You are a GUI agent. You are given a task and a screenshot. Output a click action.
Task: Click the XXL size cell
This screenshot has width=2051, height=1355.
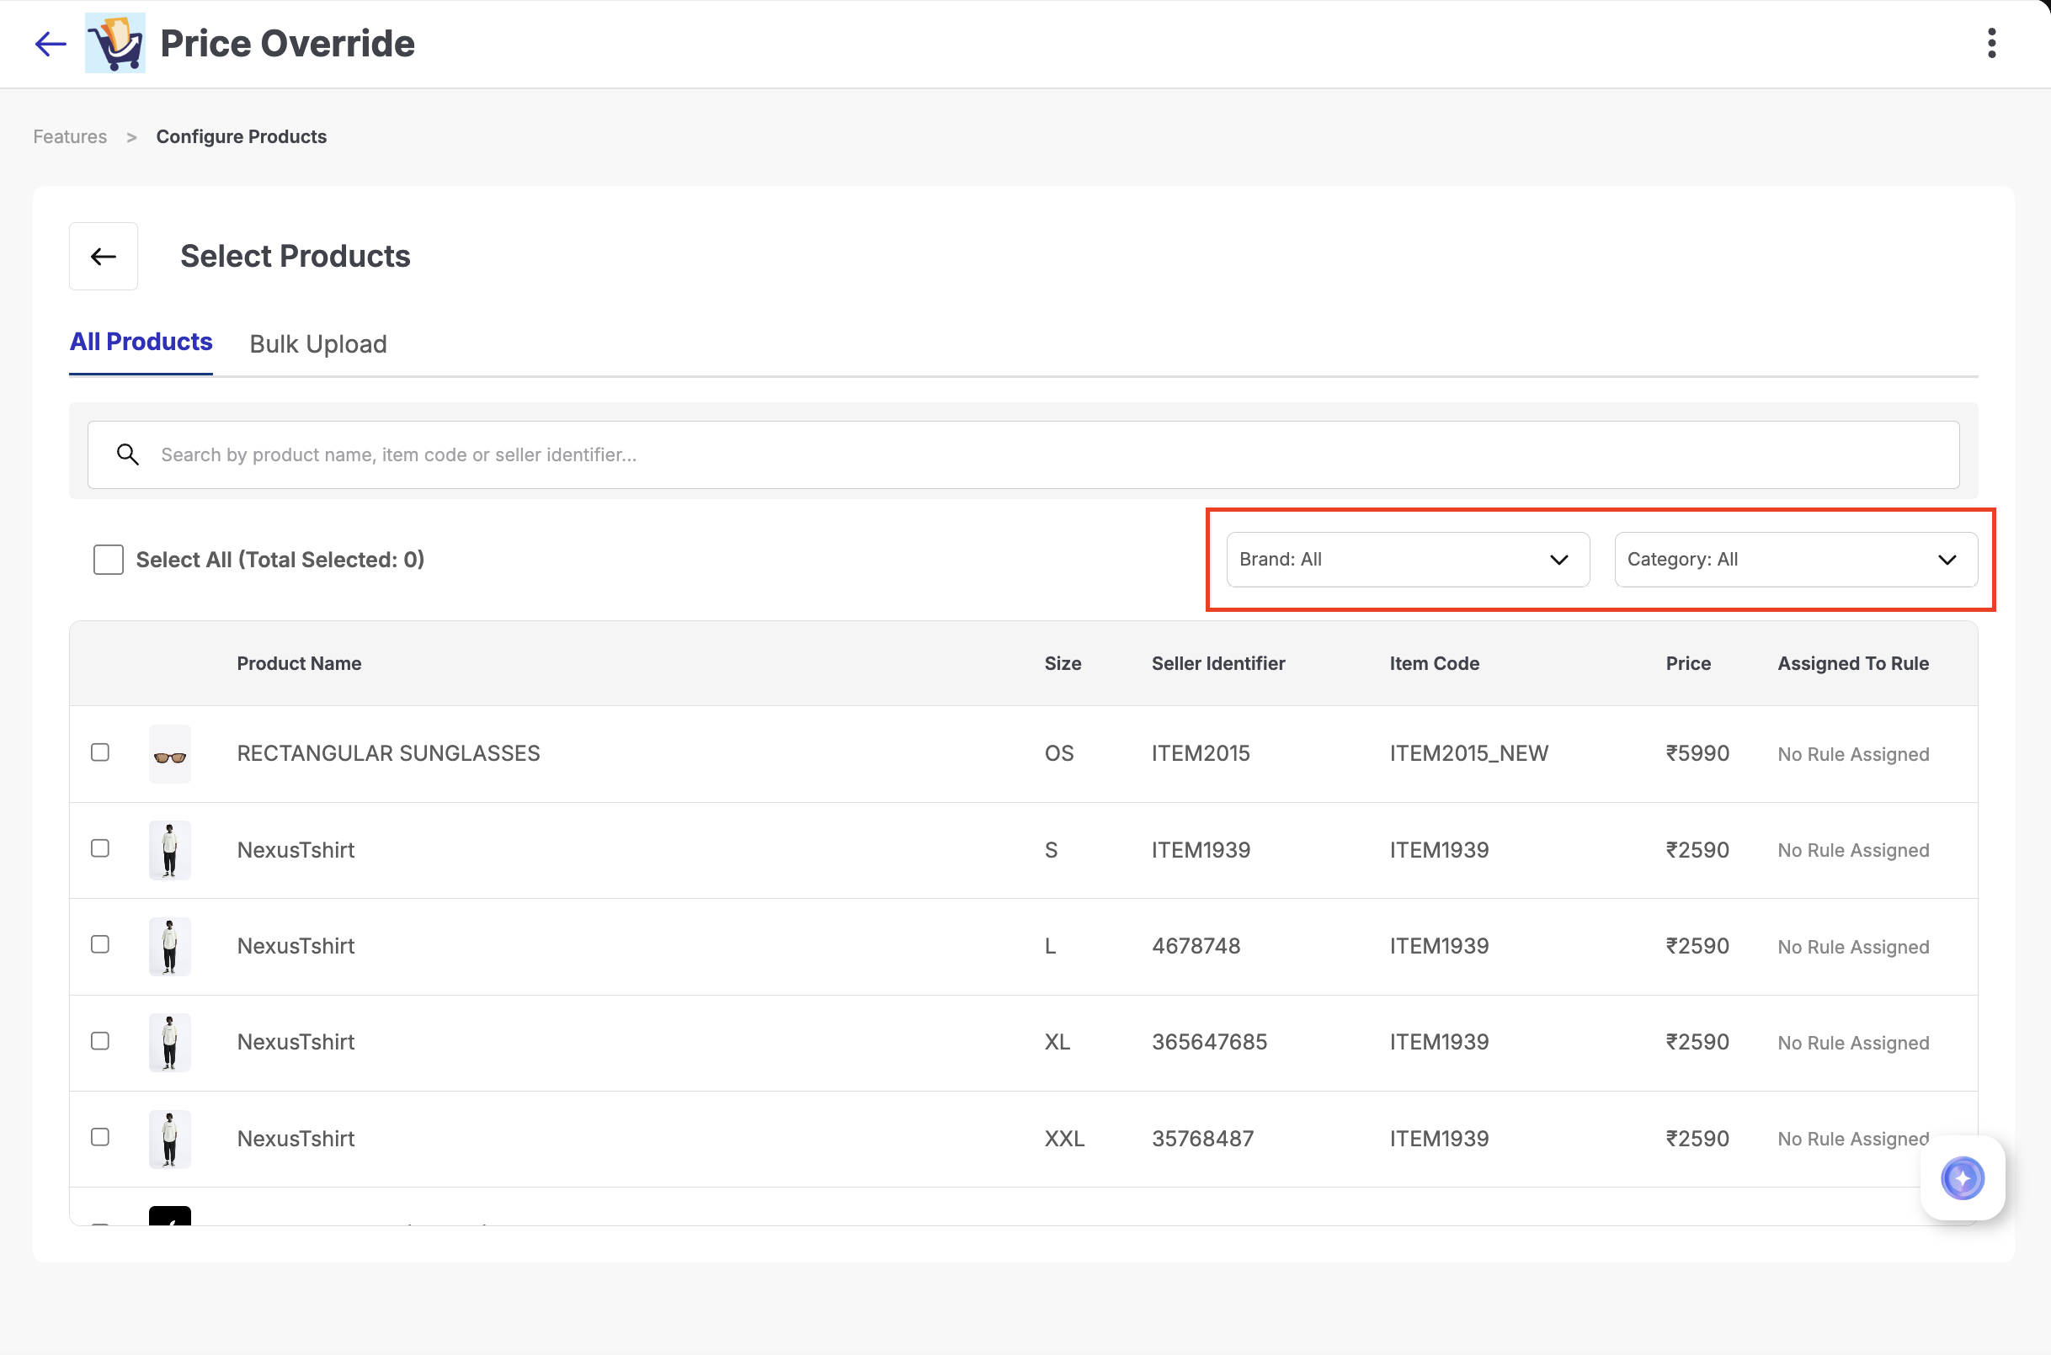[1064, 1139]
